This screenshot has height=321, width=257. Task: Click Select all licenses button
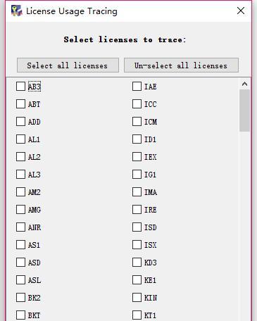click(68, 65)
